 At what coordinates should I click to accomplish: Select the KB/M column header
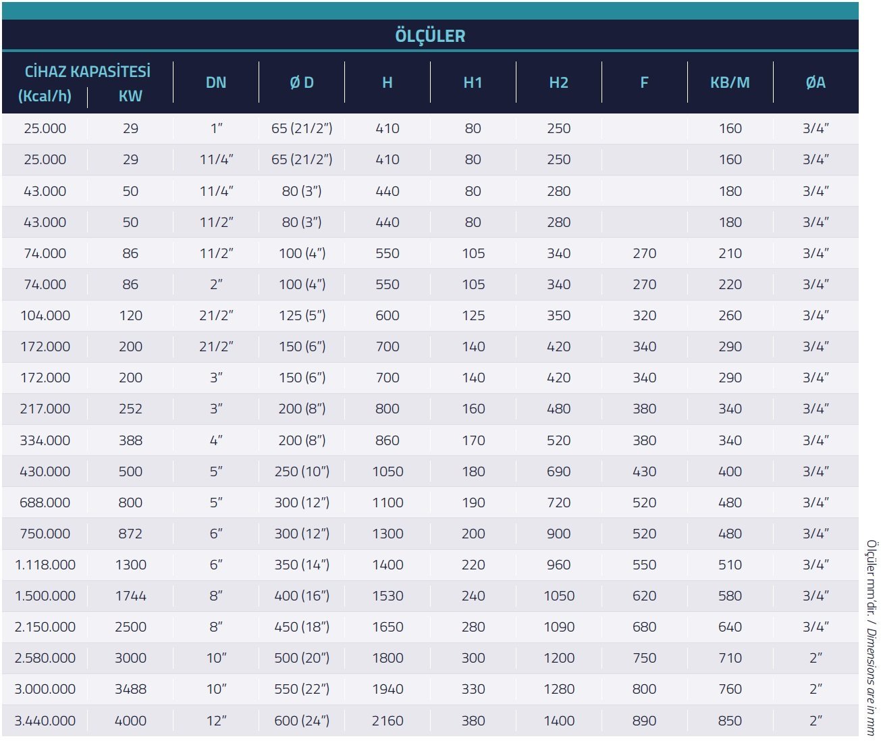730,82
